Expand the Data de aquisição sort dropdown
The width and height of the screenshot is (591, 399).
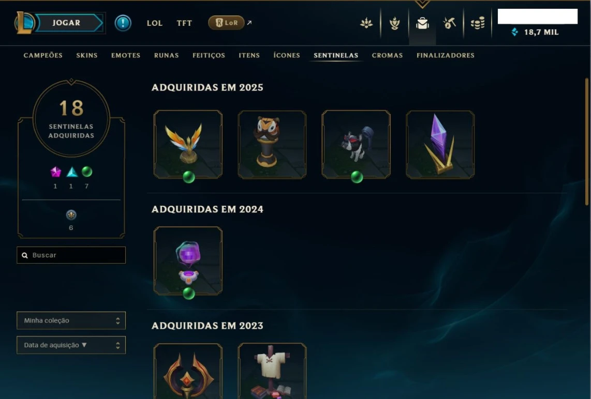[x=71, y=345]
